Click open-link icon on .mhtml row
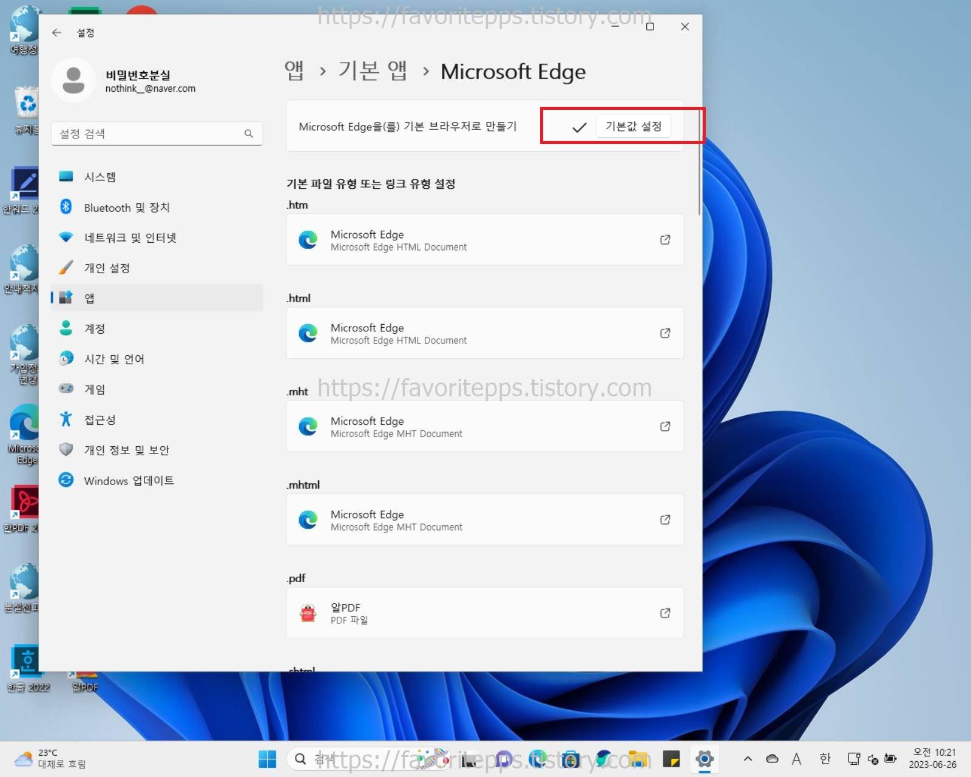Image resolution: width=971 pixels, height=777 pixels. 665,520
